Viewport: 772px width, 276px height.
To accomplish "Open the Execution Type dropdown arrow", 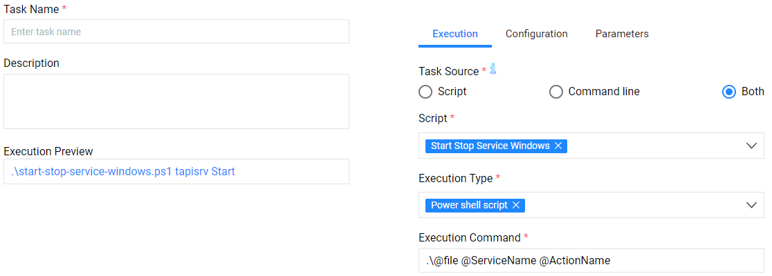I will (752, 205).
